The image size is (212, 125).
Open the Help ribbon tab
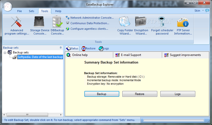(x=58, y=11)
